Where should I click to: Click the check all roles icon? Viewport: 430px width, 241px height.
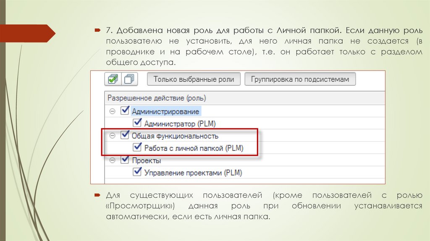click(x=113, y=79)
